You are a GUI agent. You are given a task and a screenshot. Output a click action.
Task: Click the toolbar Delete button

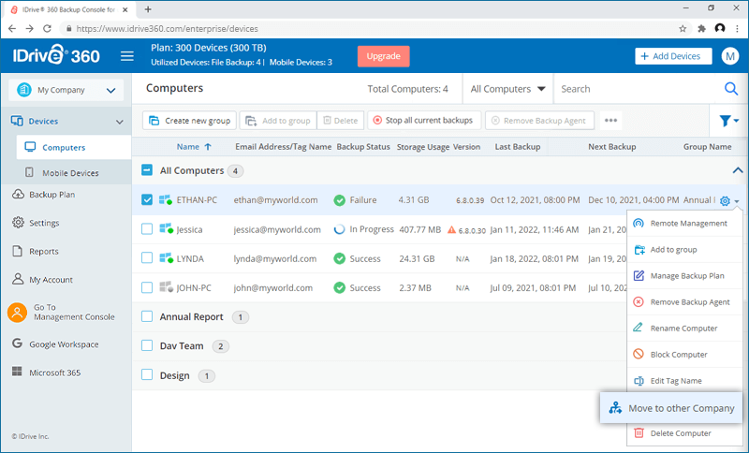click(341, 121)
